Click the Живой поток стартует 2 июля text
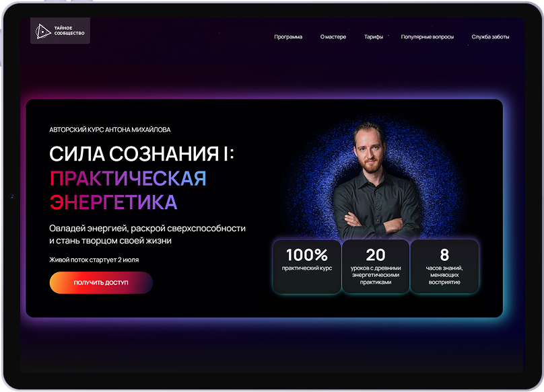Image resolution: width=544 pixels, height=392 pixels. click(94, 260)
